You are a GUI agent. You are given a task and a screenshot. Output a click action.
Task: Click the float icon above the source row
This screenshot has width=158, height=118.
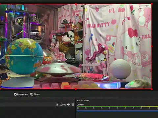73,100
